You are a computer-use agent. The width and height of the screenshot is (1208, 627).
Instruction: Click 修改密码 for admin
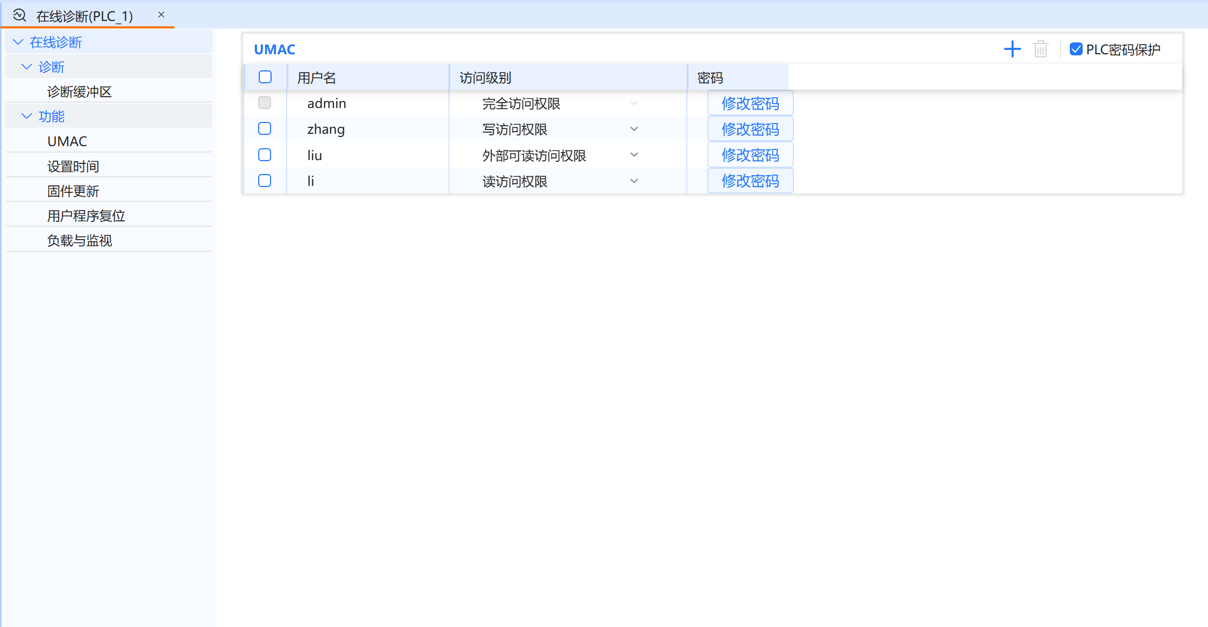pos(750,103)
